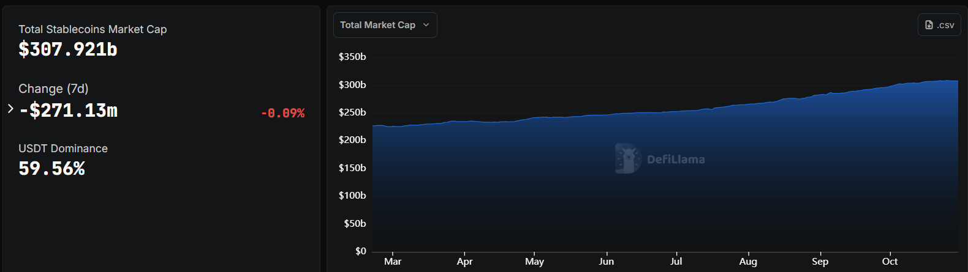Click the Jun label on the time axis

pos(606,262)
